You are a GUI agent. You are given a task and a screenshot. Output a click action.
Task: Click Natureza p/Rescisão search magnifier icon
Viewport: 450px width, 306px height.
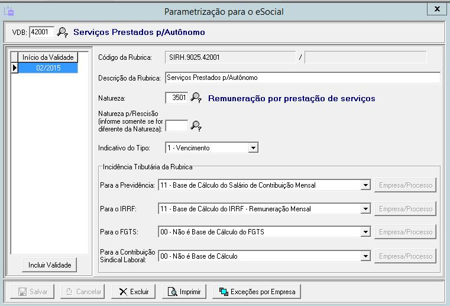click(197, 125)
